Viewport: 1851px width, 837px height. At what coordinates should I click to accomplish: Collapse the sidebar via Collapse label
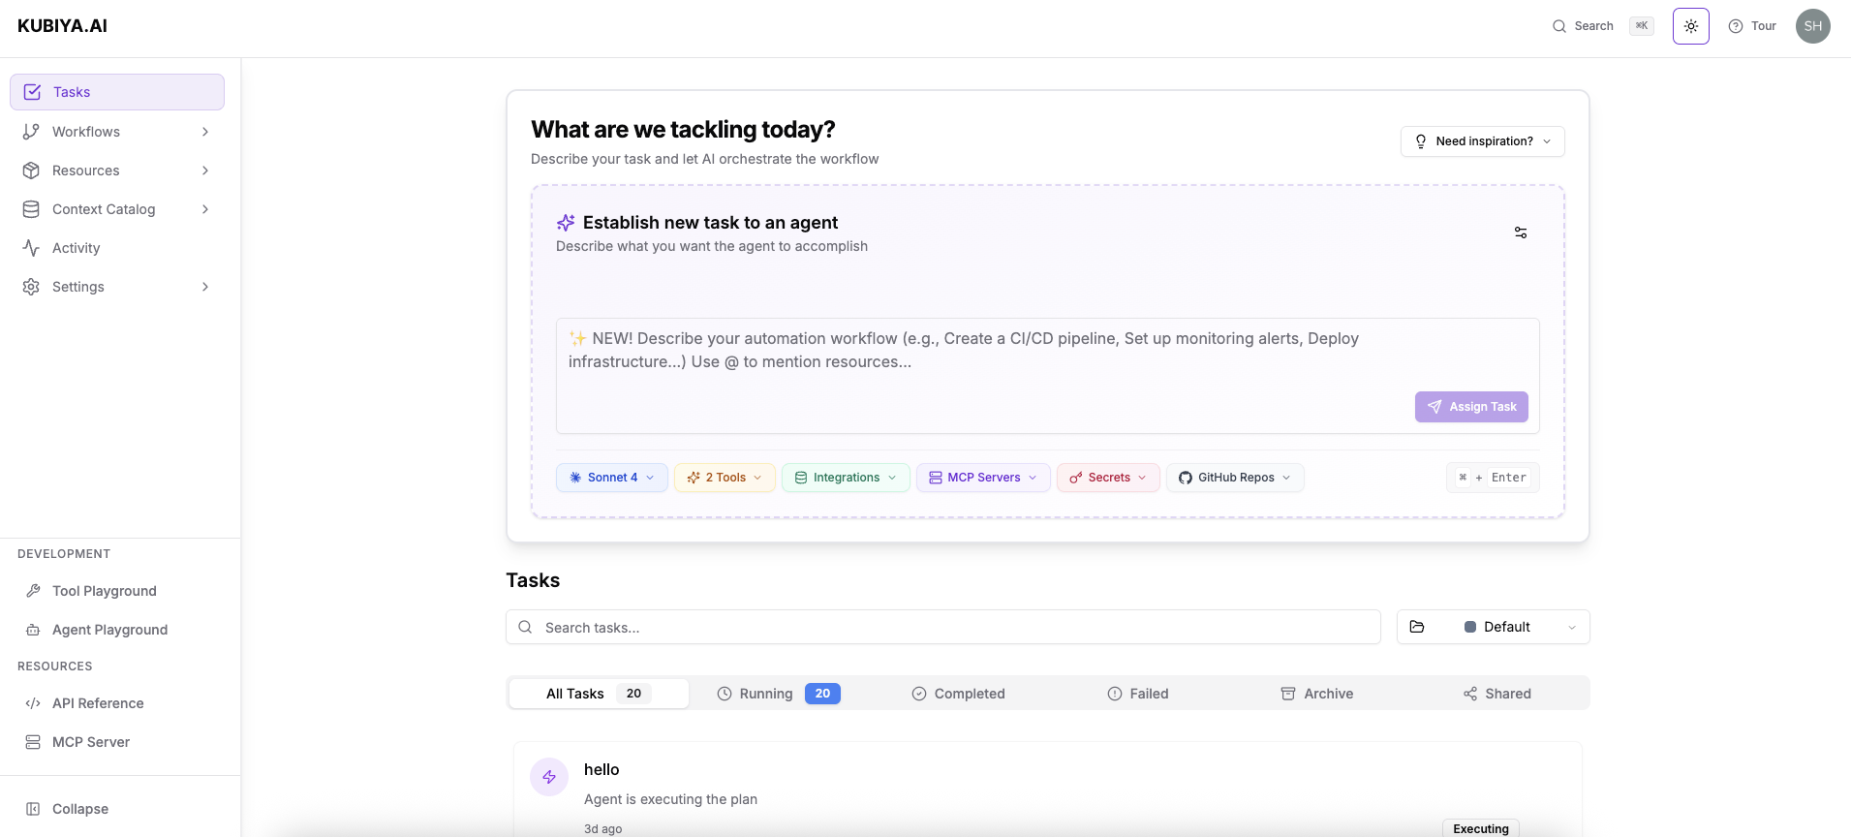click(80, 809)
